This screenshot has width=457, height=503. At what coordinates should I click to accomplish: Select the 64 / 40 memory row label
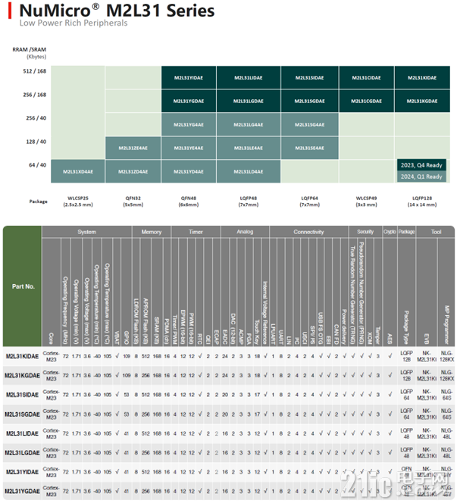coord(38,165)
